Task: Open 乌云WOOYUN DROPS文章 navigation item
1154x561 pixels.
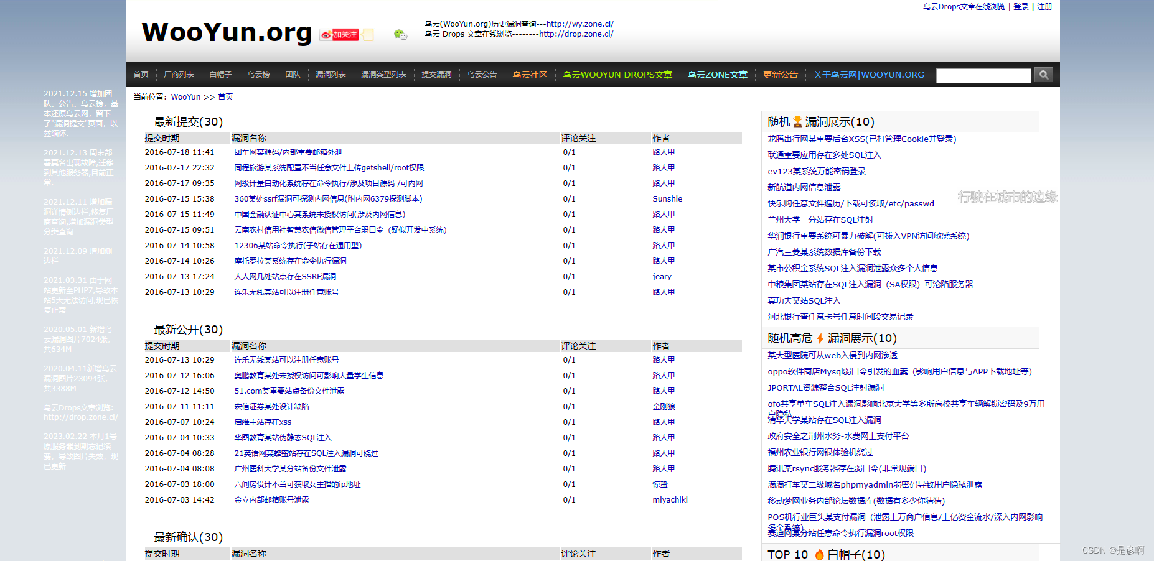Action: [x=618, y=75]
